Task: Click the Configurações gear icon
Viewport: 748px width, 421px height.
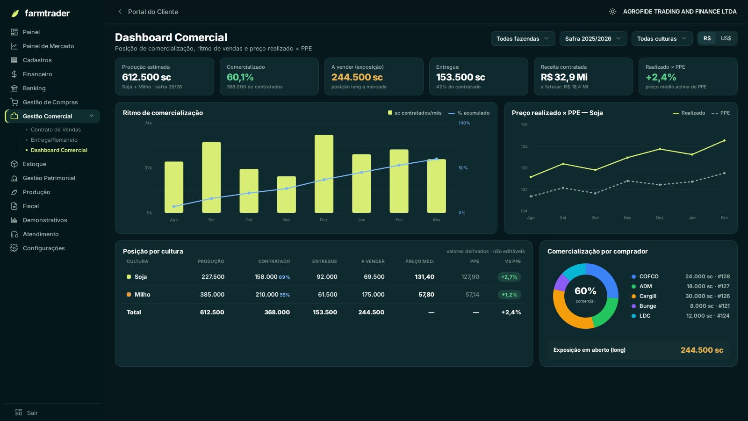Action: (x=14, y=248)
